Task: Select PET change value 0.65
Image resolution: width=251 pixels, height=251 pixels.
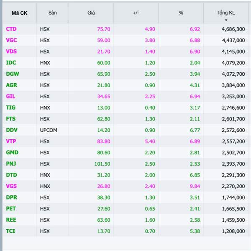Action: (150, 209)
